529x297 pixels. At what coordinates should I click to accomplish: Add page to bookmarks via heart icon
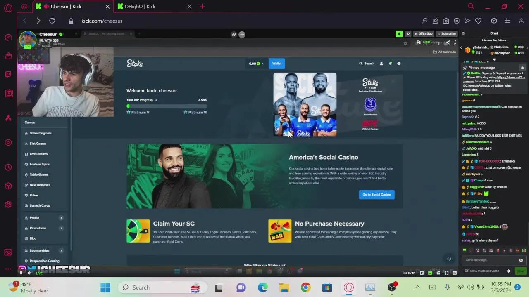[x=478, y=21]
